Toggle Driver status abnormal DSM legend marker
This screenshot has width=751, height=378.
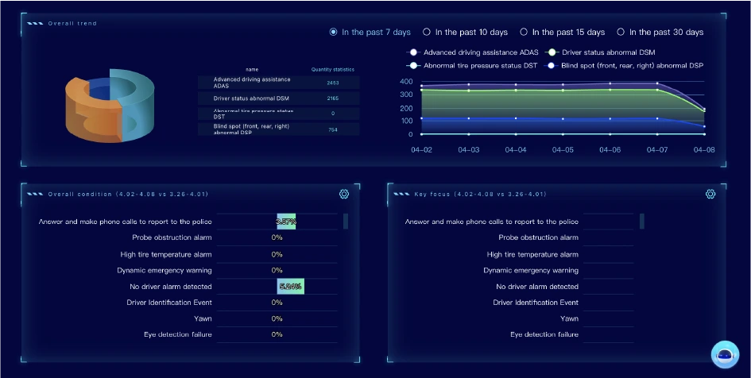[x=552, y=52]
